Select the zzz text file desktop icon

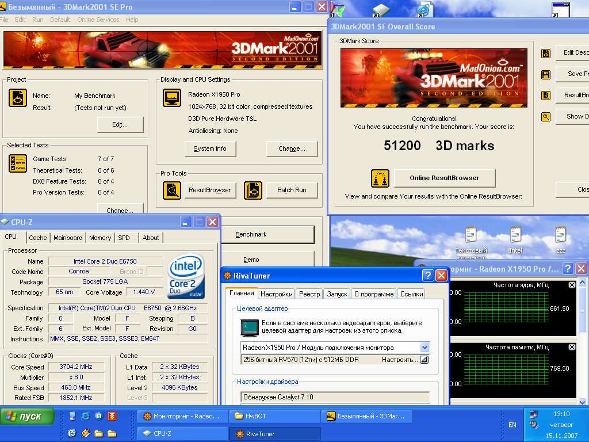[560, 240]
